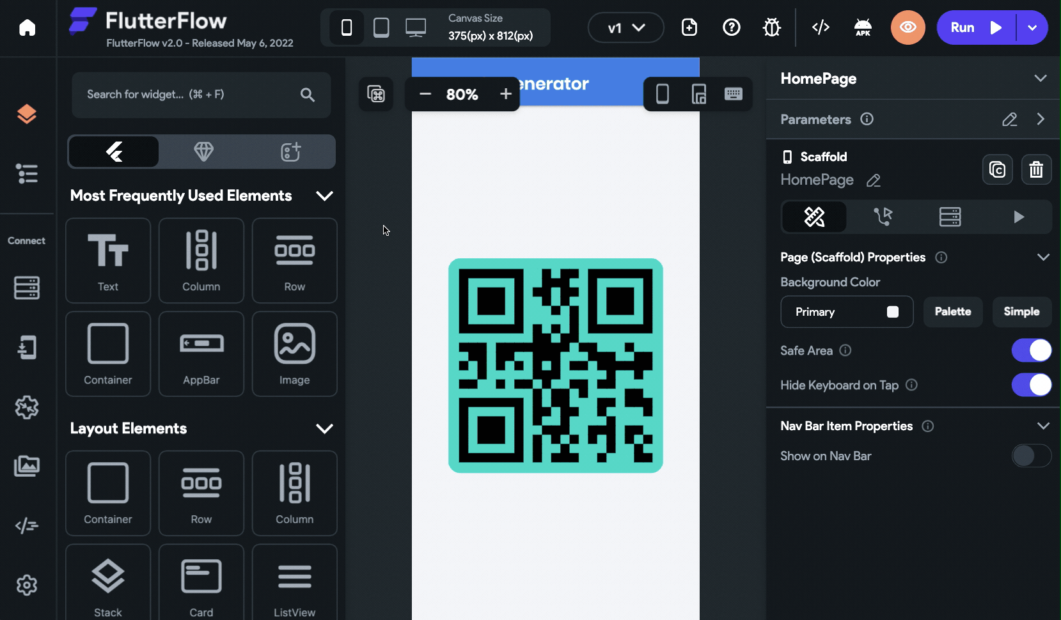The image size is (1061, 620).
Task: Click the search for widget field
Action: pyautogui.click(x=201, y=95)
